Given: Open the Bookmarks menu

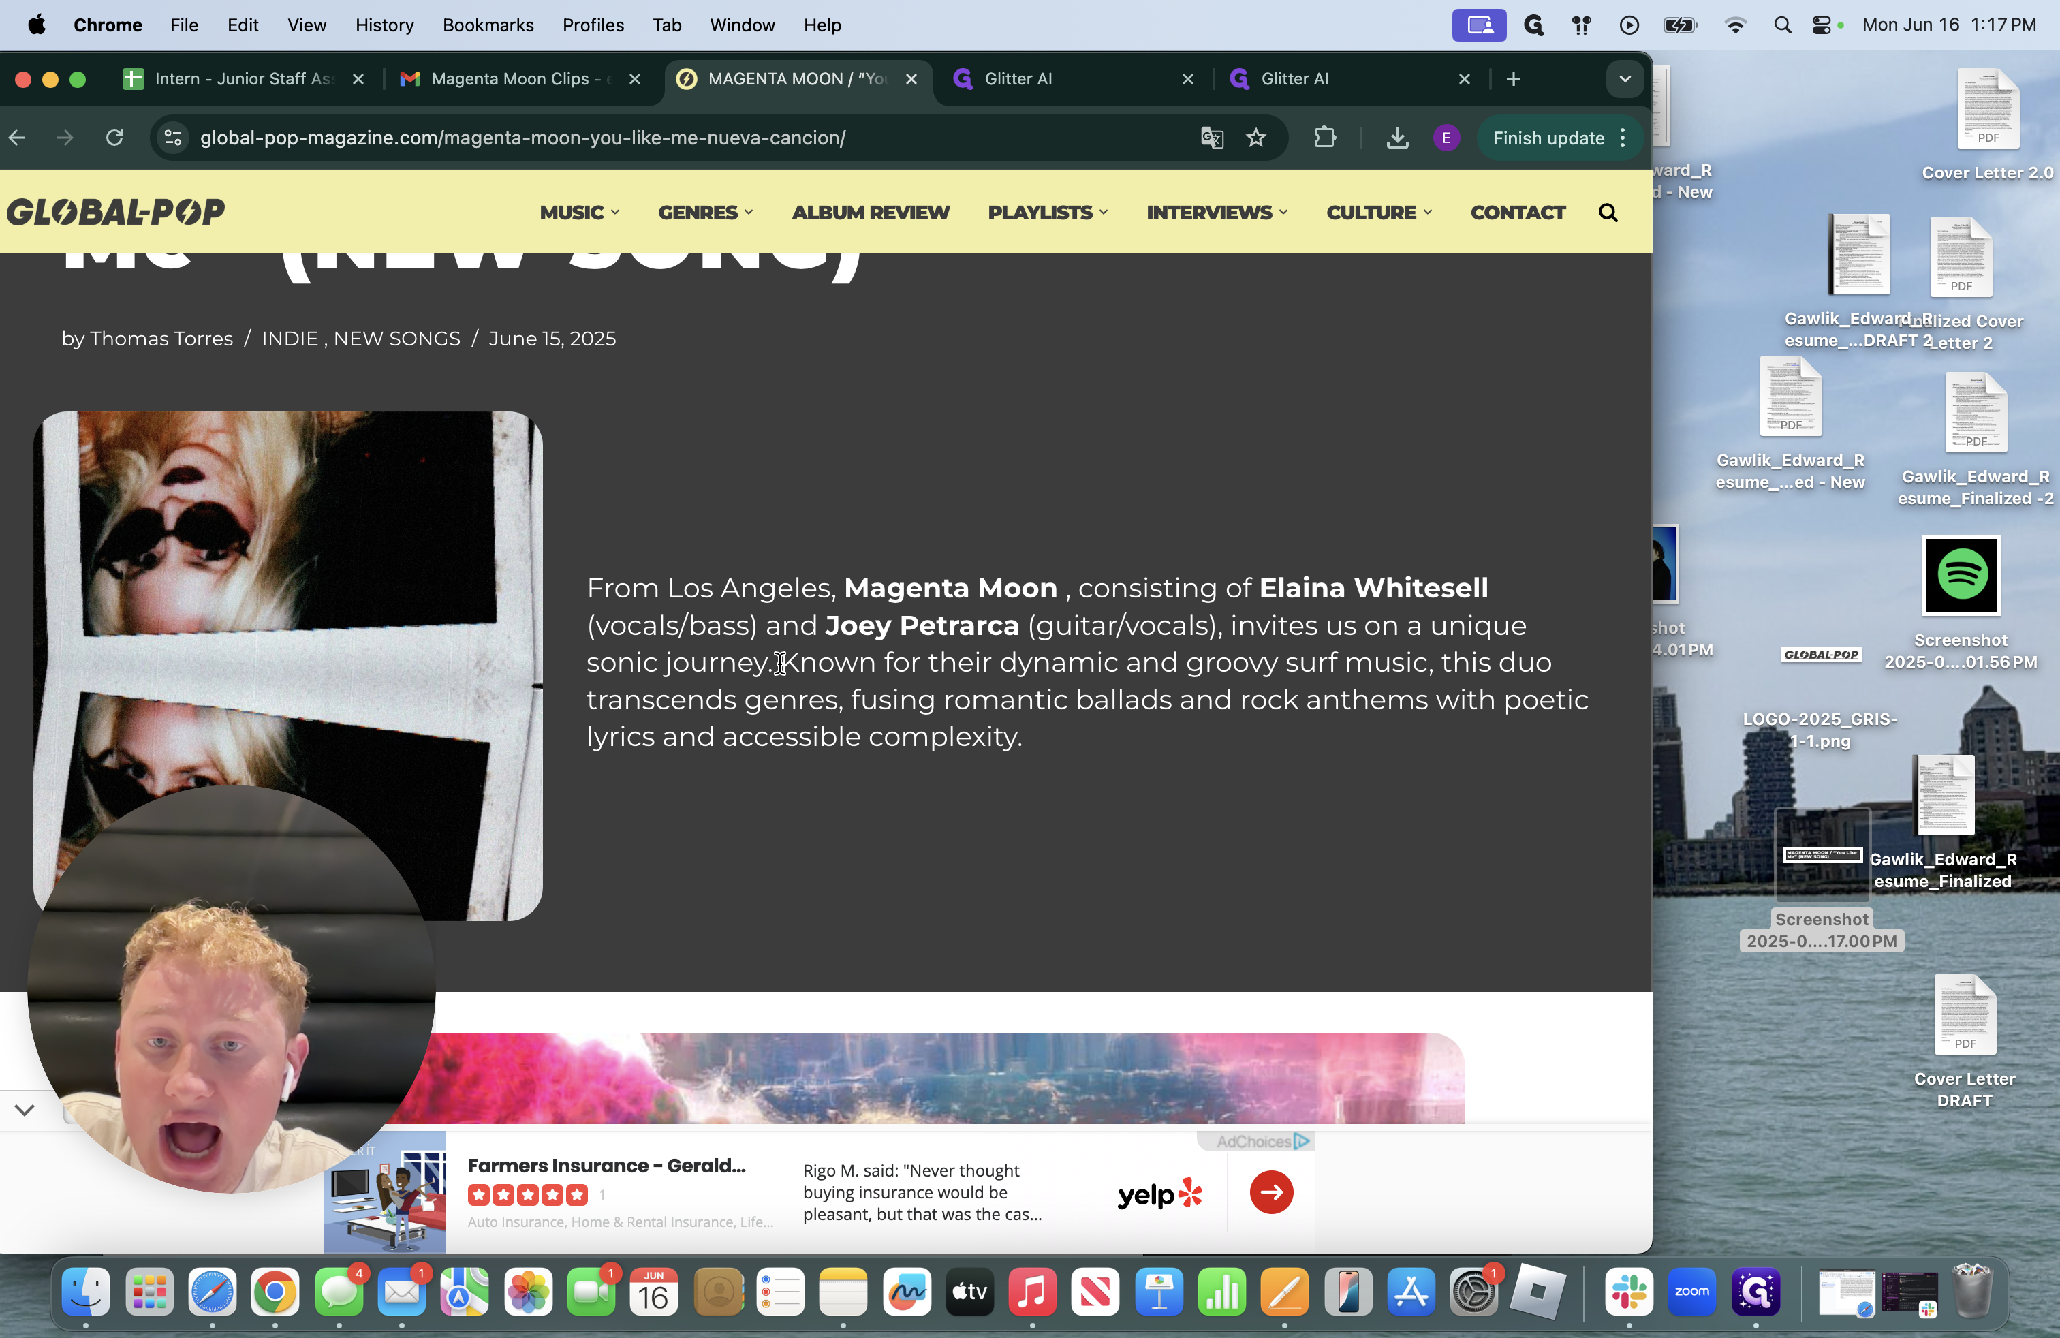Looking at the screenshot, I should pos(487,25).
